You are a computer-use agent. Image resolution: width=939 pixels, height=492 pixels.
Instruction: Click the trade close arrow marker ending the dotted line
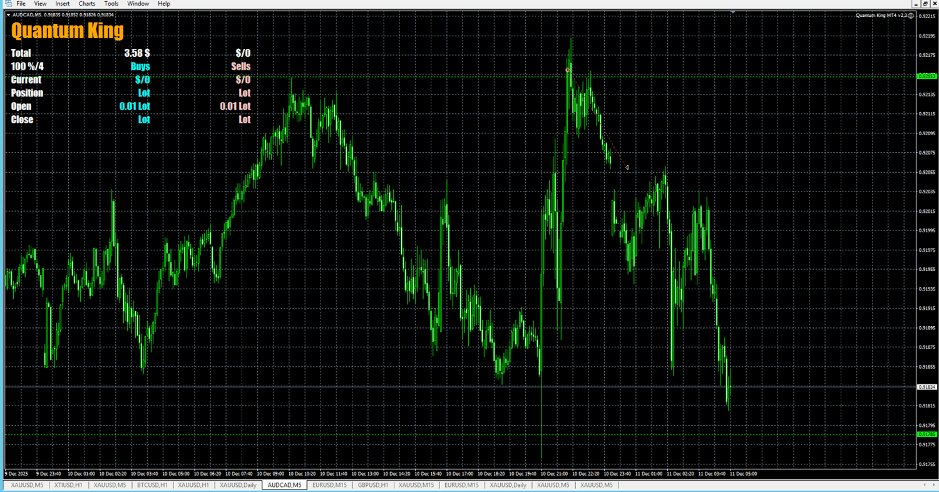[627, 167]
